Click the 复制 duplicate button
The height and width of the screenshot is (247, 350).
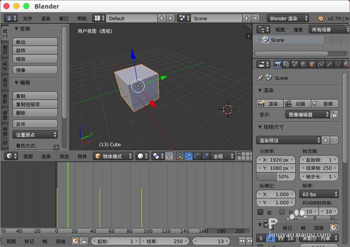[x=35, y=96]
